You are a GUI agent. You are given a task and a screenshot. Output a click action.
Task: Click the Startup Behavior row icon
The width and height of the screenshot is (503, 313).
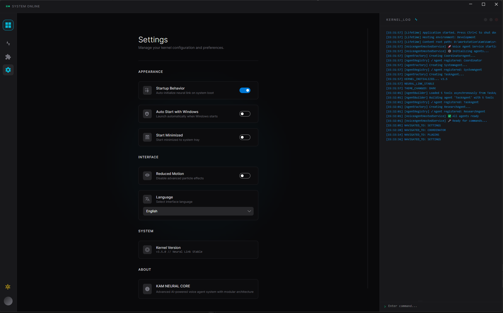147,90
